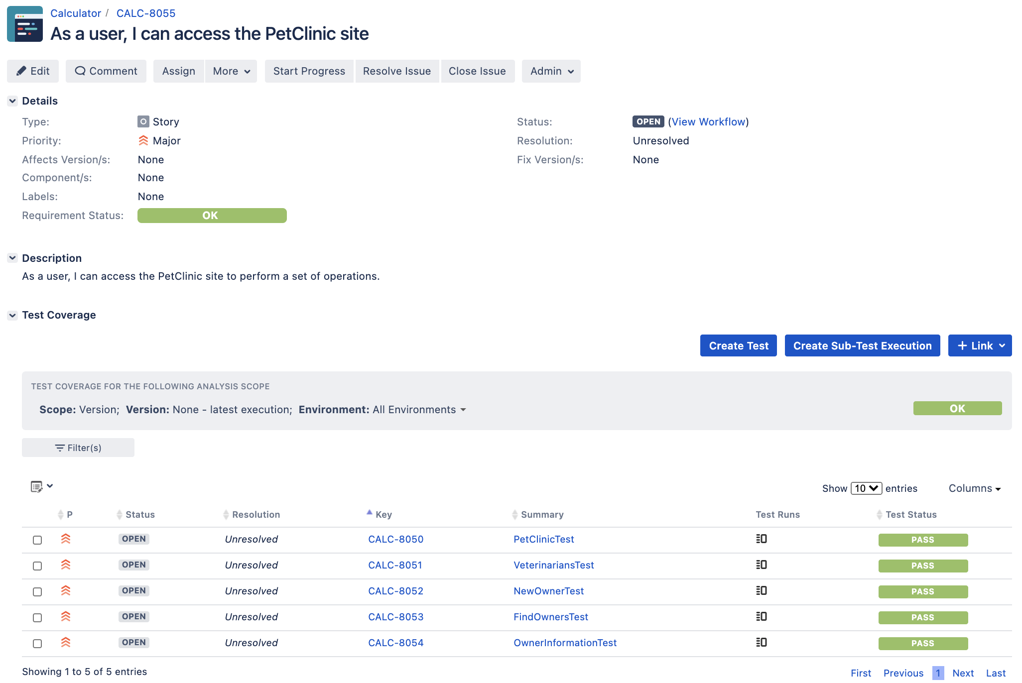Open the Calculator project breadcrumb link

(x=76, y=13)
